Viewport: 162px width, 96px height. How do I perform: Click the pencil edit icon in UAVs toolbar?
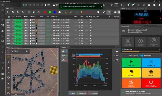[x=104, y=12]
